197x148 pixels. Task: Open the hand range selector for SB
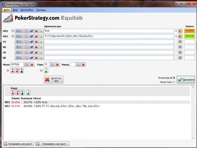click(19, 52)
